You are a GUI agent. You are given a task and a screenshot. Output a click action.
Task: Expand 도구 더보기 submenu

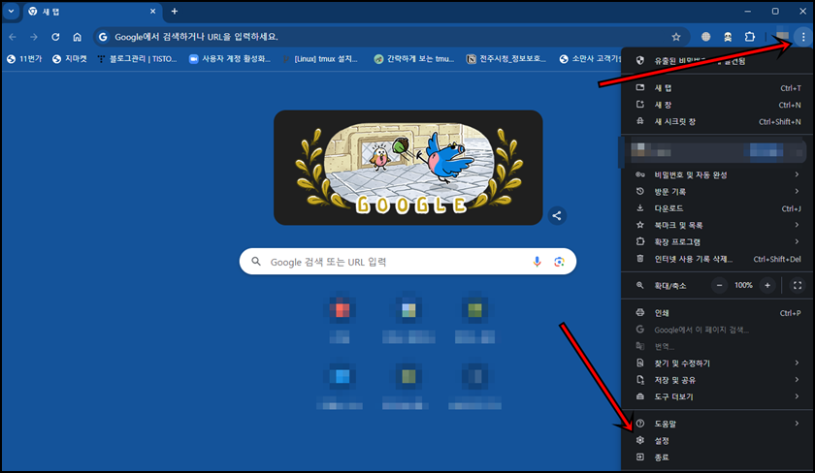(x=718, y=396)
